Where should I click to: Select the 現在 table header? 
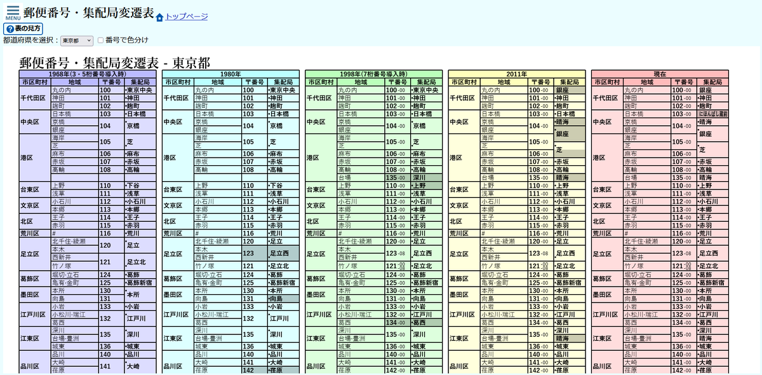click(x=658, y=74)
